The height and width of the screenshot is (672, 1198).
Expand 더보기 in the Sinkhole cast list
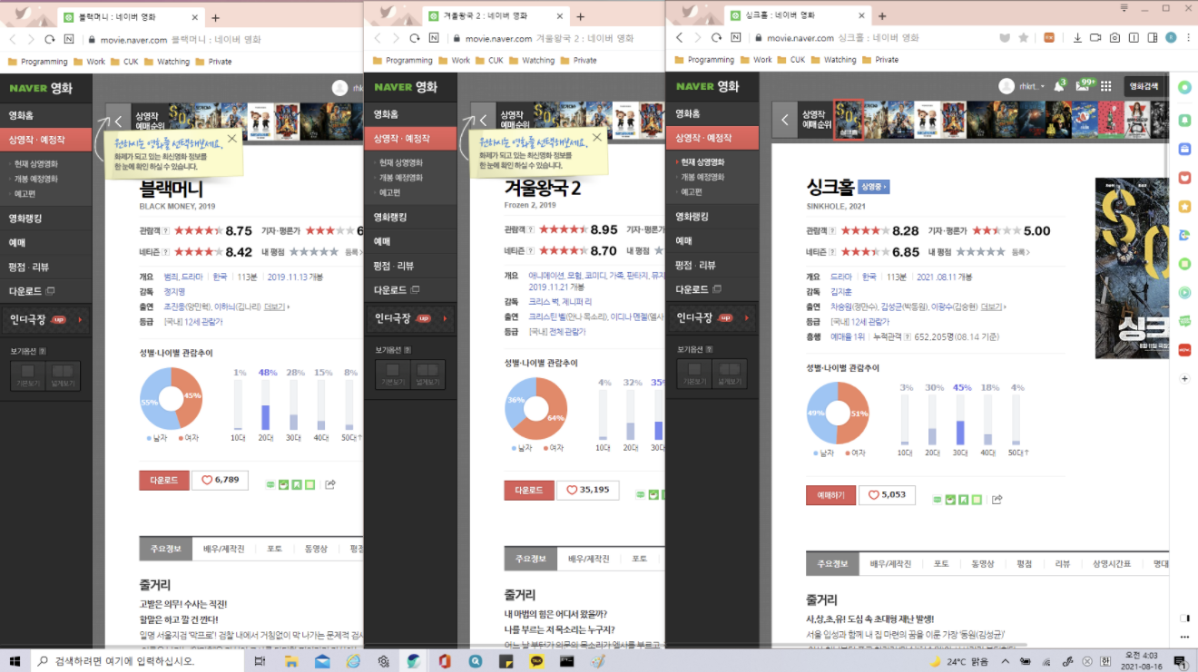992,307
